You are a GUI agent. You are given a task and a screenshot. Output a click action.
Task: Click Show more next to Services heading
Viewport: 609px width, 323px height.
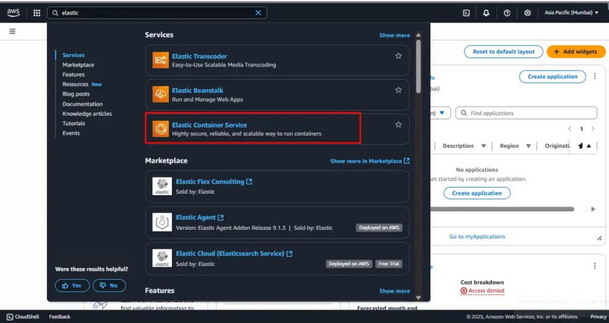coord(394,35)
